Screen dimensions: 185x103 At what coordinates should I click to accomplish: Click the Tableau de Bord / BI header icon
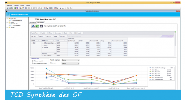click(8, 15)
